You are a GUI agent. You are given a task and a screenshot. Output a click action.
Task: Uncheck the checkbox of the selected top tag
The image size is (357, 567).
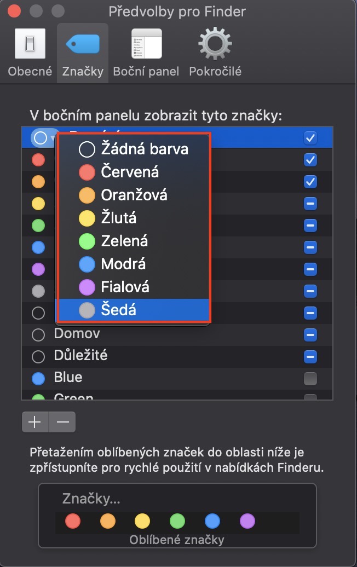tap(310, 138)
